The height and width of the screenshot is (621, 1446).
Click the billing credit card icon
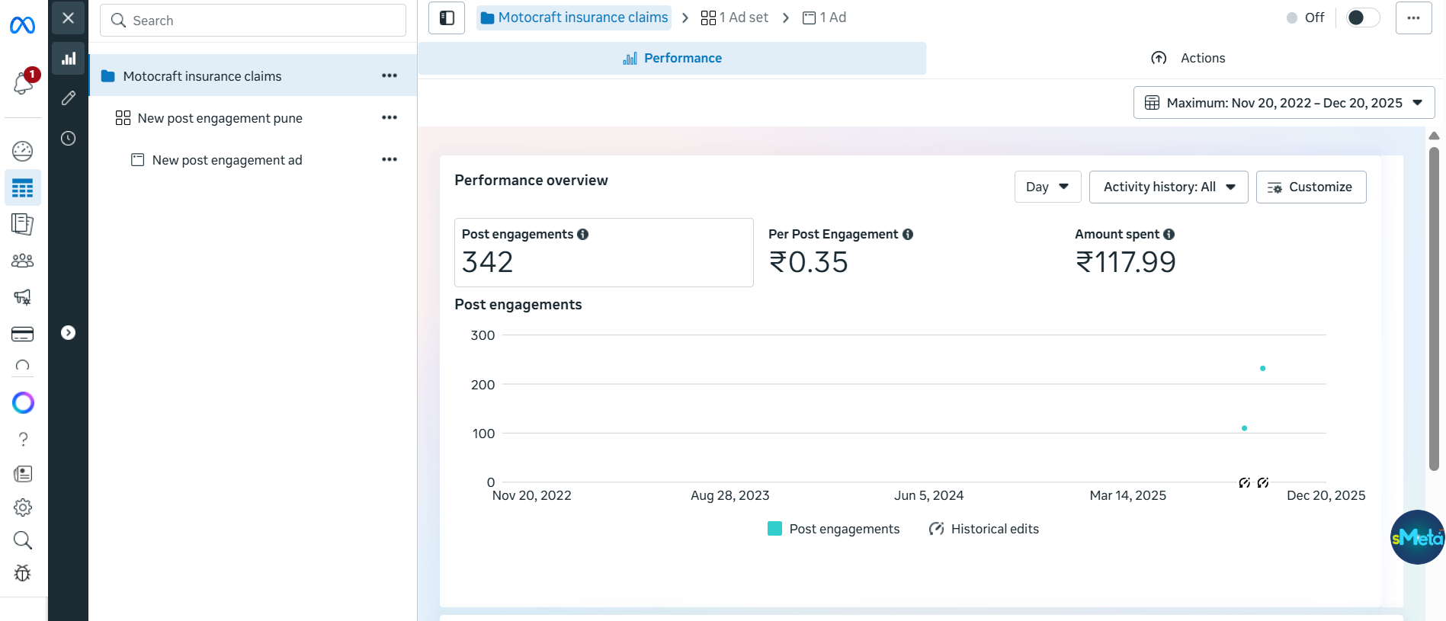(23, 334)
